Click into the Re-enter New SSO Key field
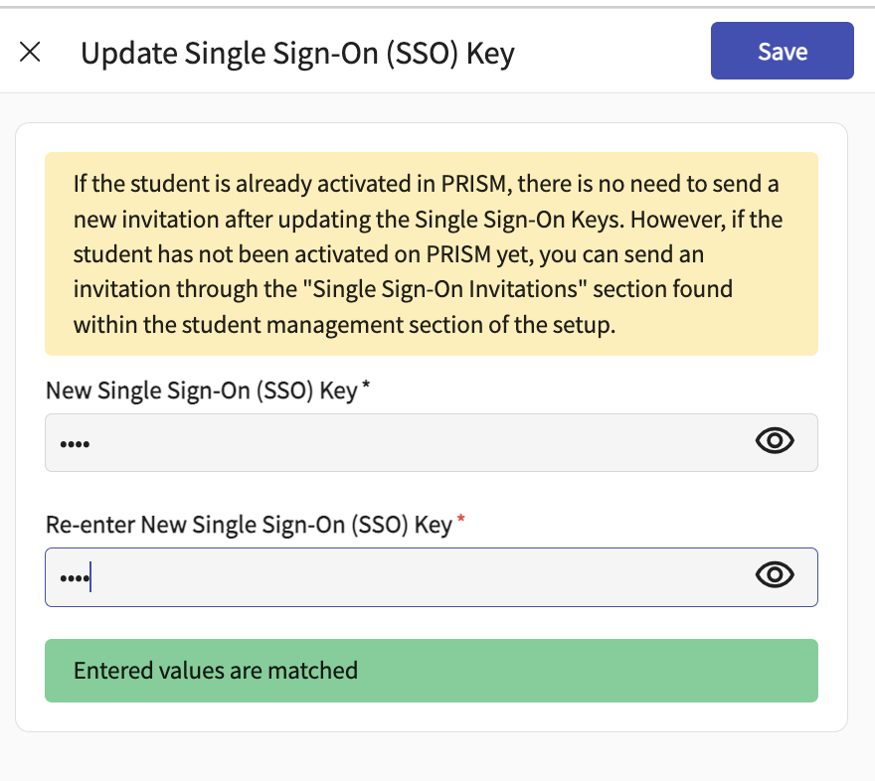 pos(398,576)
